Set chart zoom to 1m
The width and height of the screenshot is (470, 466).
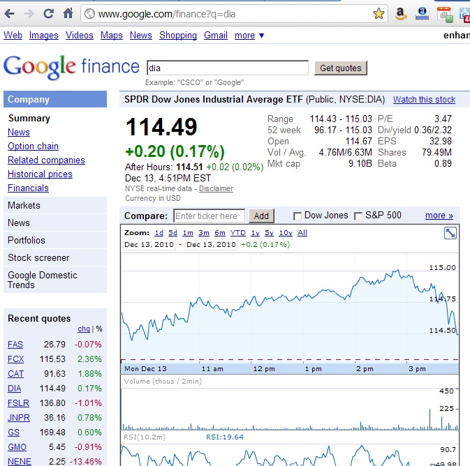188,233
